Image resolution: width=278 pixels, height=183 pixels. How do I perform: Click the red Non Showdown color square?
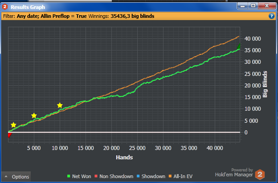(96, 176)
